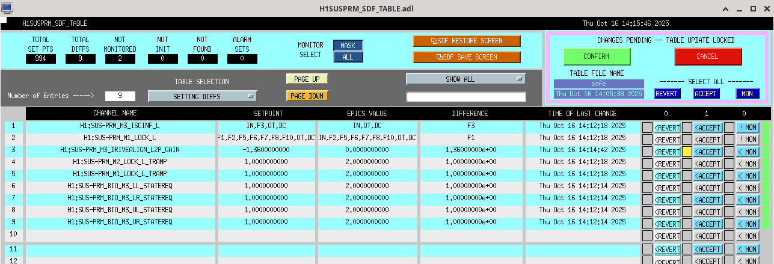Viewport: 774px width, 264px height.
Task: Open the SDF SAVE SCREEN display
Action: [x=466, y=57]
